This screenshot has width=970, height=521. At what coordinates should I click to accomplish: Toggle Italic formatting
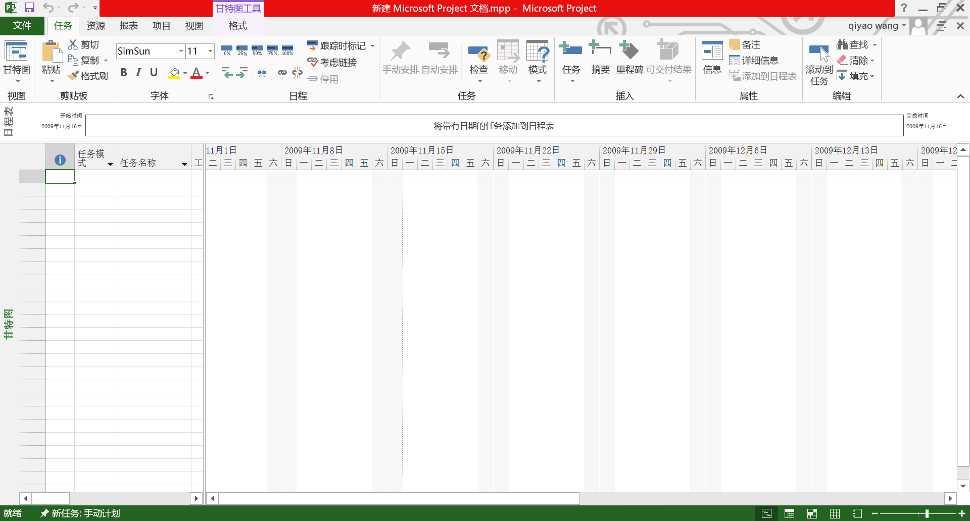[x=138, y=73]
